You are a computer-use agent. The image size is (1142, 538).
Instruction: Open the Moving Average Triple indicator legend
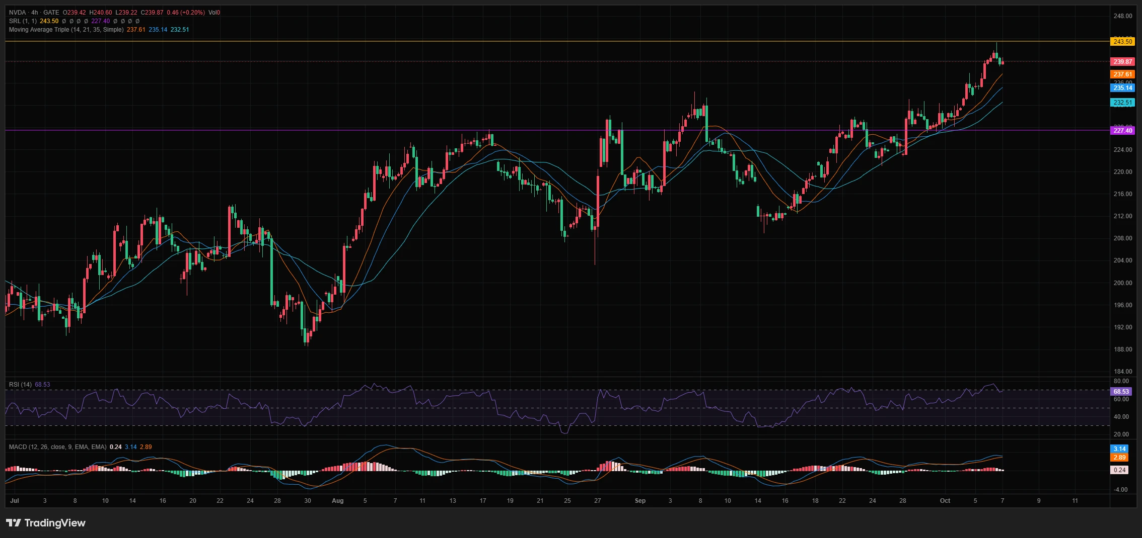click(x=66, y=30)
